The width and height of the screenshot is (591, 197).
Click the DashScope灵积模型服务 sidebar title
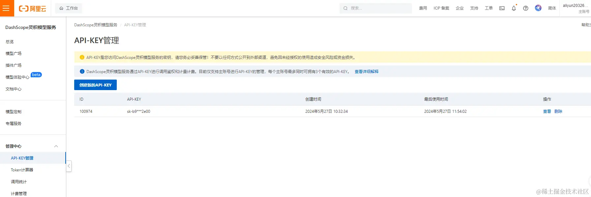click(31, 27)
